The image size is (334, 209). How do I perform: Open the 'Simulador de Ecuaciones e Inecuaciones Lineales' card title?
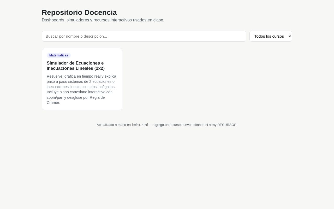76,66
